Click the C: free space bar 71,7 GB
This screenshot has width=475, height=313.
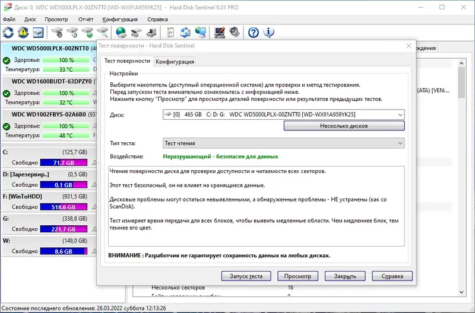pos(64,162)
